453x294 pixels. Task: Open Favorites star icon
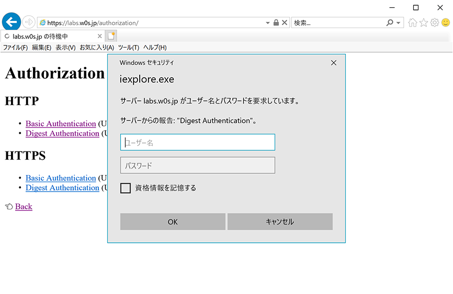(x=424, y=23)
